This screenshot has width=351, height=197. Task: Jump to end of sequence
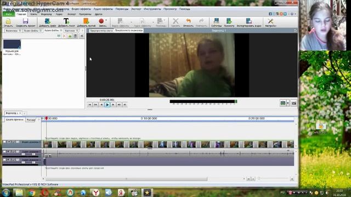click(x=125, y=105)
